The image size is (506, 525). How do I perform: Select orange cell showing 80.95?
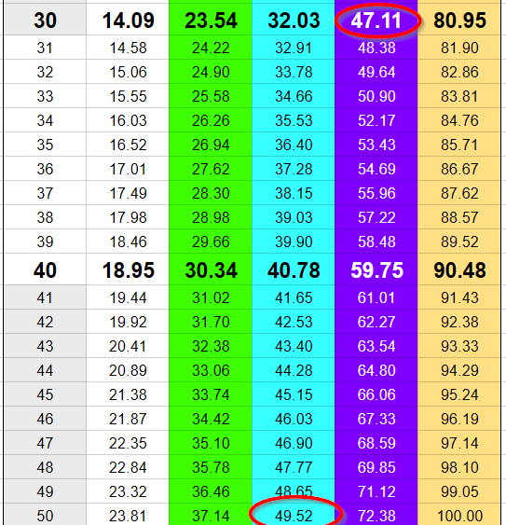(x=459, y=21)
